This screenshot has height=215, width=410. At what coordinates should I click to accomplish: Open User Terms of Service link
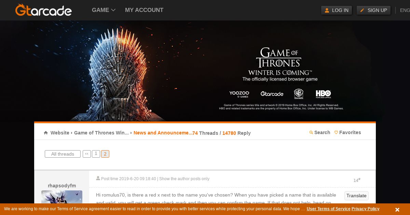pos(328,209)
